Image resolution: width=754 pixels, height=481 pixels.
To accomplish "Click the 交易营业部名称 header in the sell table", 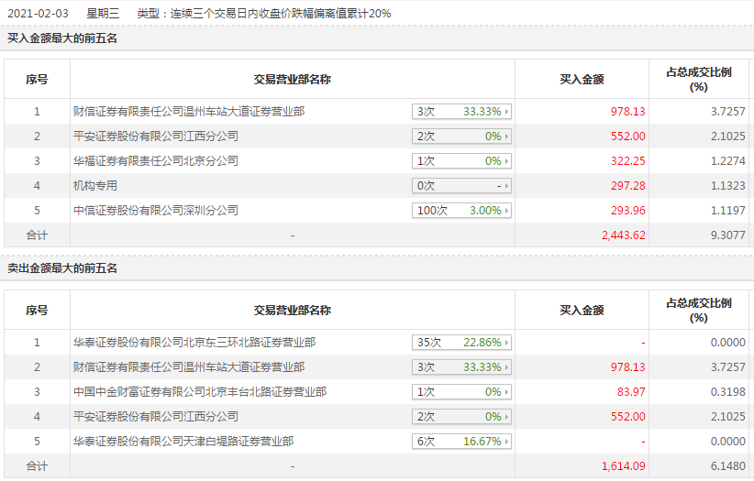I will point(293,311).
